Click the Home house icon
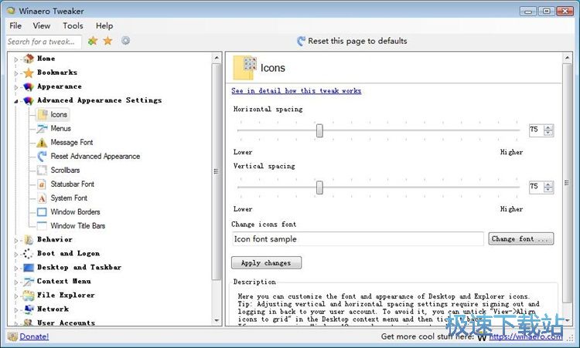The height and width of the screenshot is (348, 580). (x=29, y=59)
